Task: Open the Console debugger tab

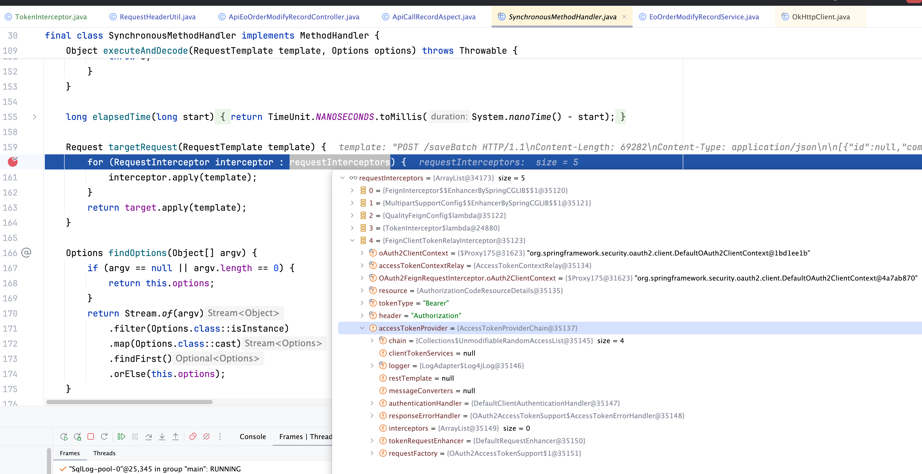Action: [253, 436]
